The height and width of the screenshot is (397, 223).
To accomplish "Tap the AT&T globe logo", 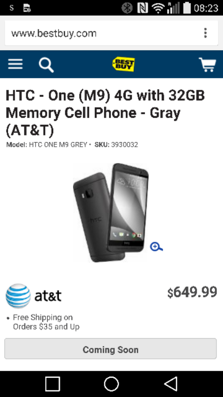I will 18,296.
